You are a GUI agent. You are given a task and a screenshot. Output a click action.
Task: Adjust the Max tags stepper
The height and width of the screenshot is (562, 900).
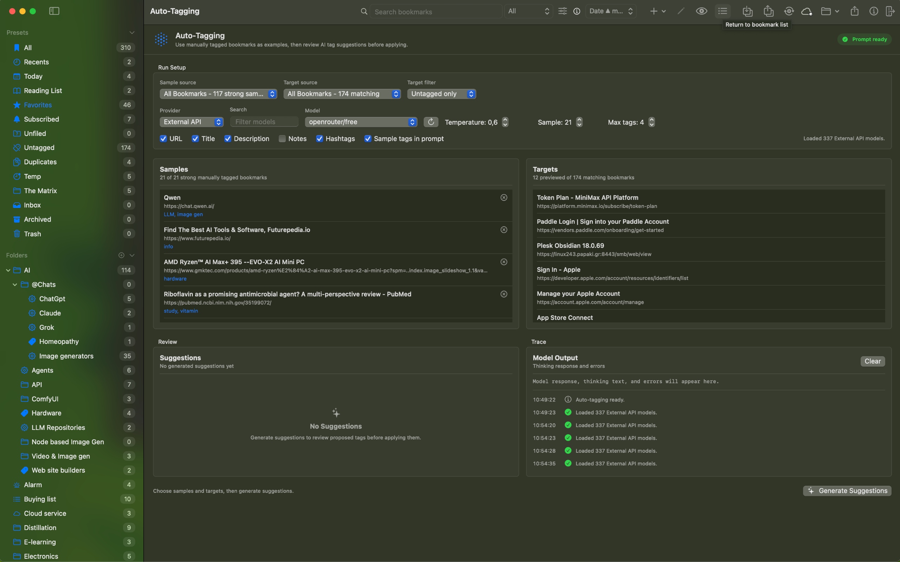pos(651,122)
